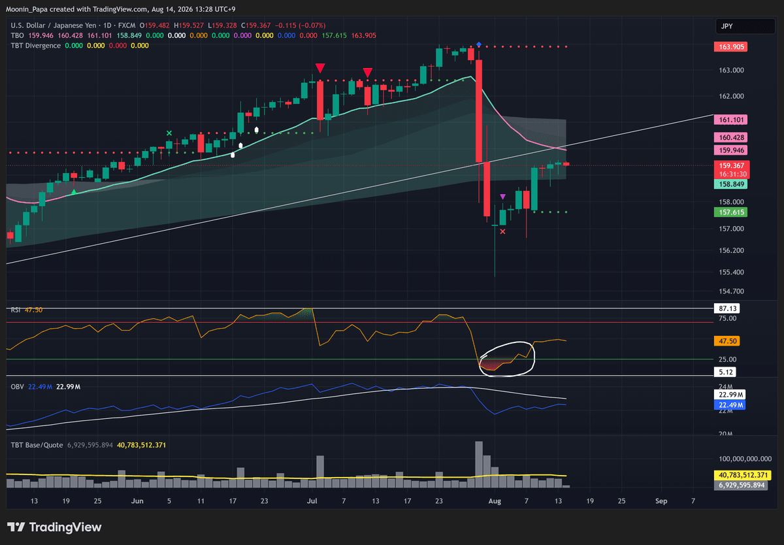Viewport: 784px width, 545px height.
Task: Click the white 22.99M OBV label on axis
Action: click(x=729, y=395)
